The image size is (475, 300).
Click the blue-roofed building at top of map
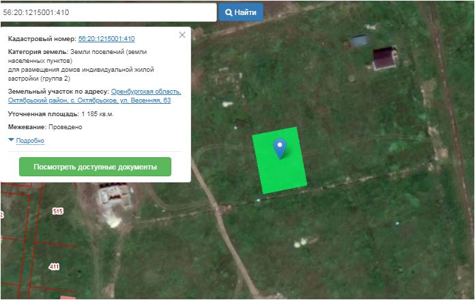coord(359,40)
